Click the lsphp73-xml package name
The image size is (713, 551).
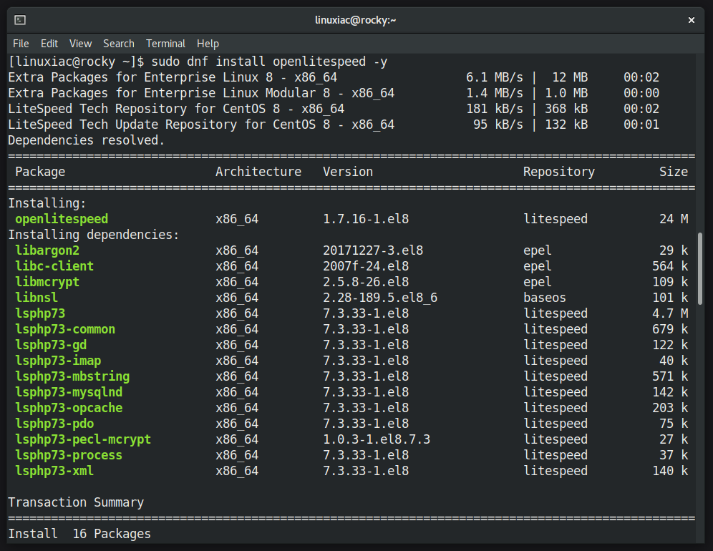(x=54, y=471)
